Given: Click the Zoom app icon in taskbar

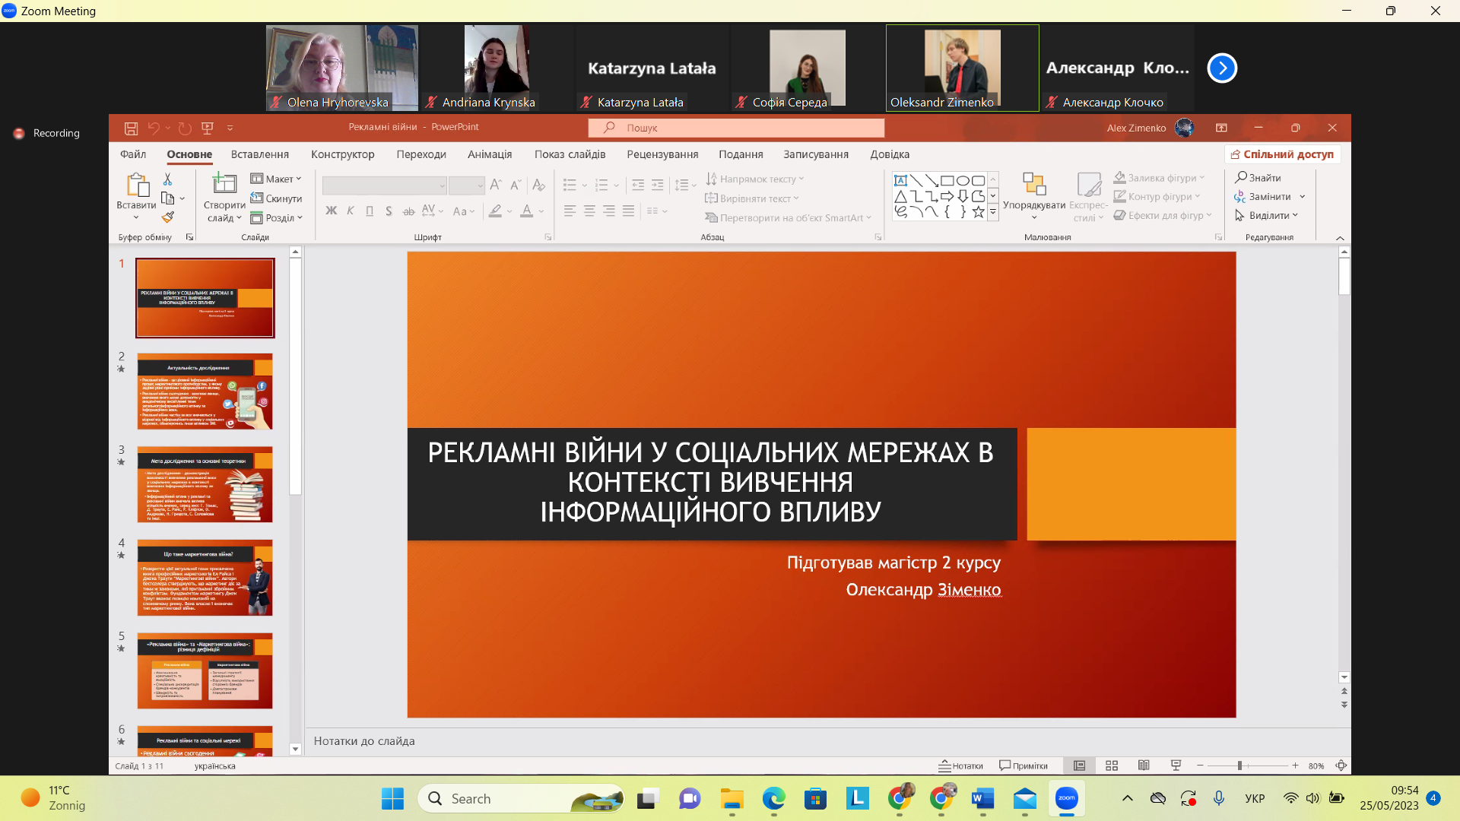Looking at the screenshot, I should (1066, 798).
